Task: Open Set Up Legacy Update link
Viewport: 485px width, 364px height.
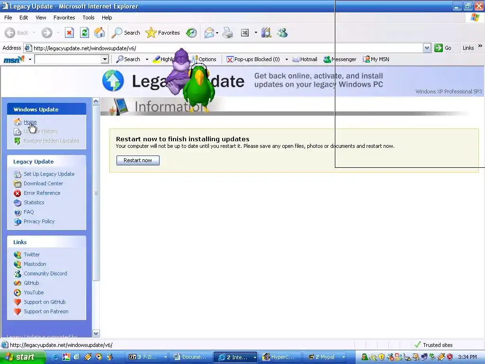Action: (49, 174)
